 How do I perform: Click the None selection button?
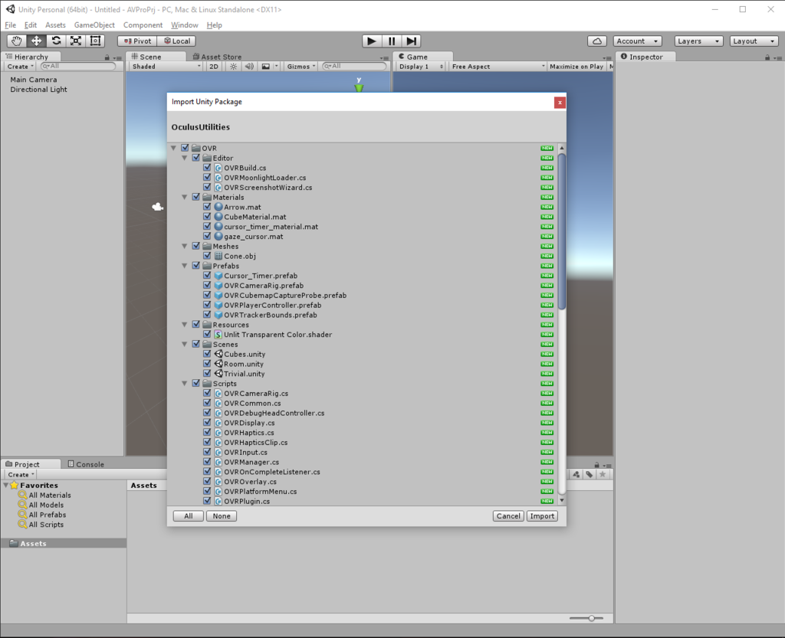[222, 516]
